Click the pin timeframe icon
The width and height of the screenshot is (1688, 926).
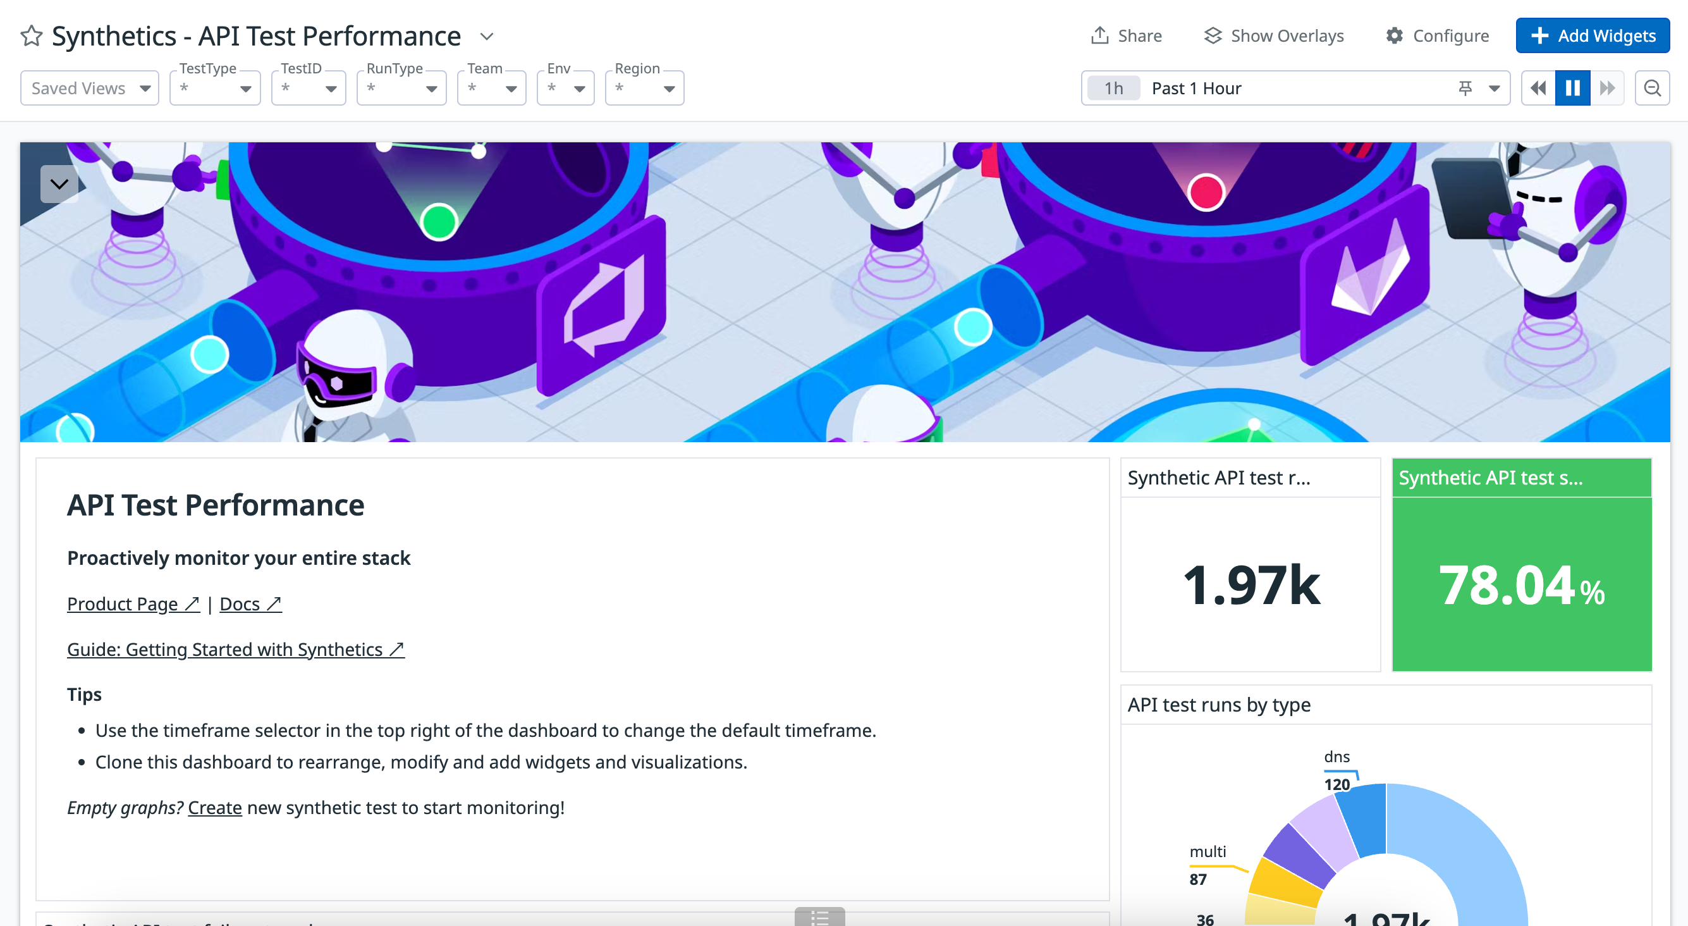point(1465,88)
